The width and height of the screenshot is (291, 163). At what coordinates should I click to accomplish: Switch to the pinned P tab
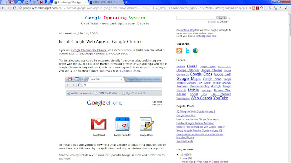(x=5, y=2)
